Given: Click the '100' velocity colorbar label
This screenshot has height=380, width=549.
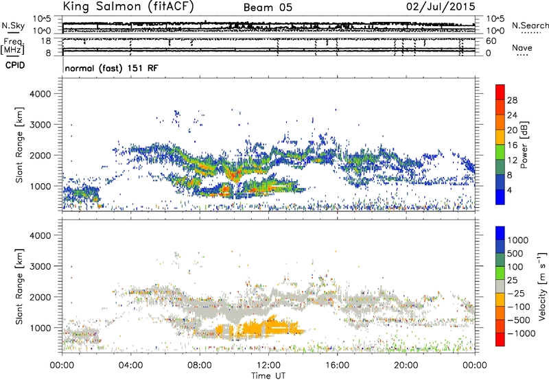Looking at the screenshot, I should [x=515, y=267].
